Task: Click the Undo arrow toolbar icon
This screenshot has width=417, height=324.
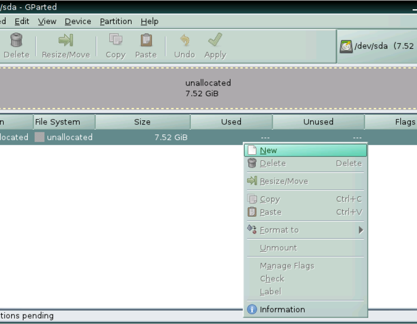Action: click(x=185, y=40)
